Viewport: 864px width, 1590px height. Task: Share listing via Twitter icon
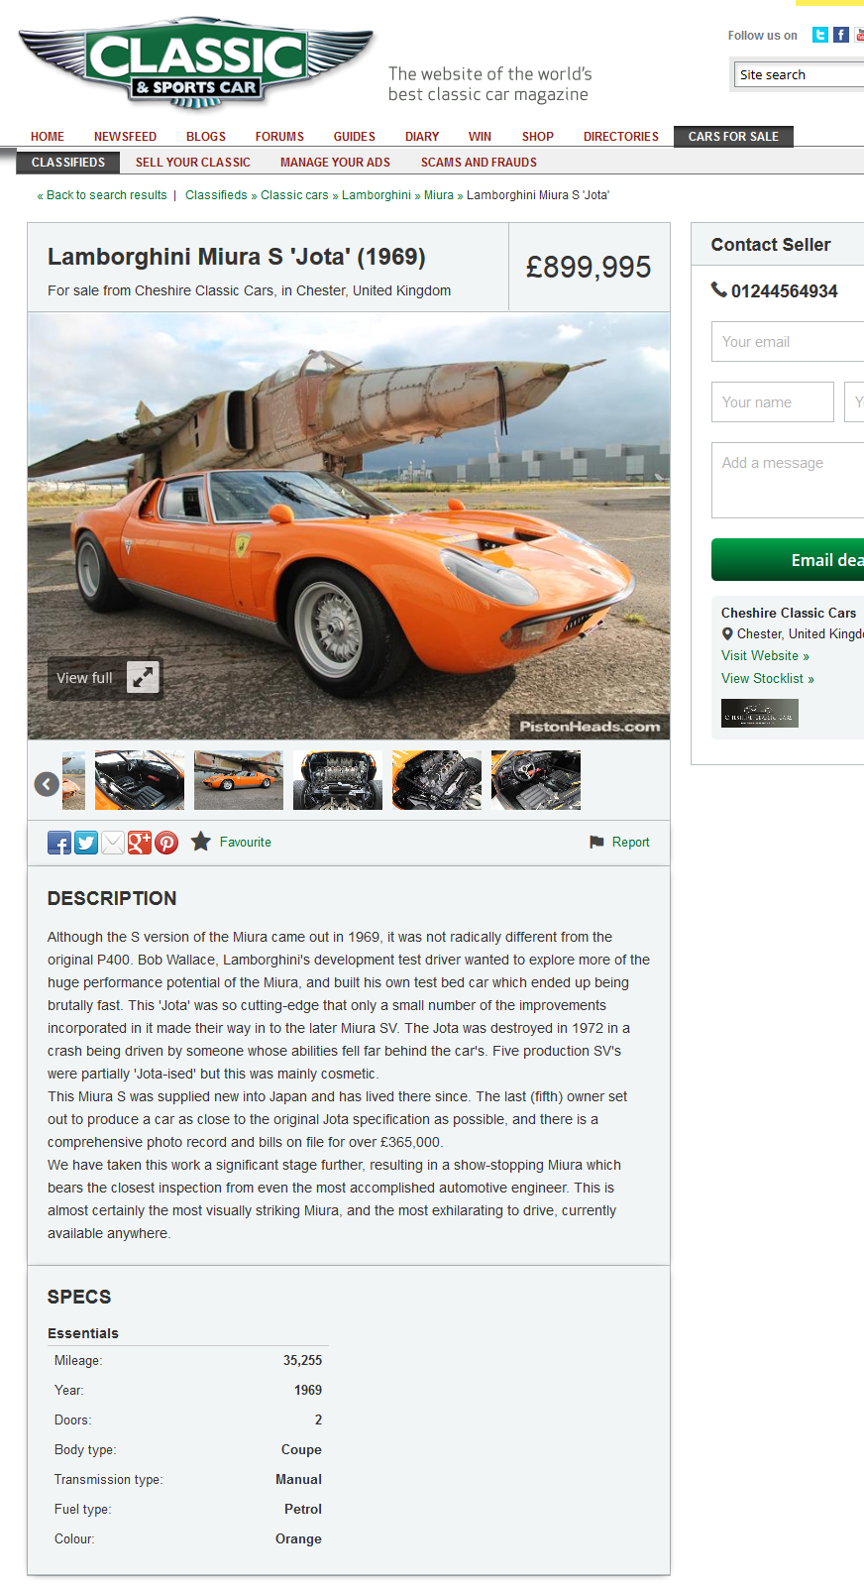coord(86,843)
